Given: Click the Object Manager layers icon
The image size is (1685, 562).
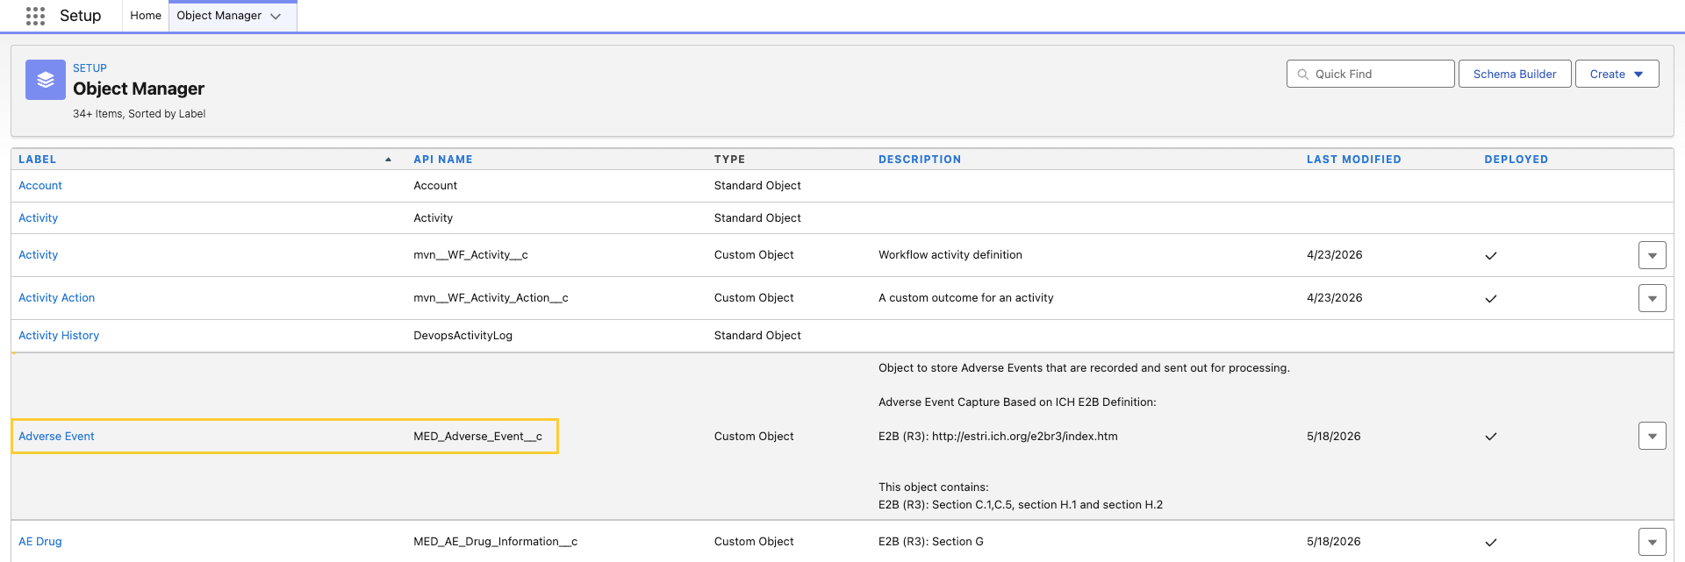Looking at the screenshot, I should [x=46, y=80].
